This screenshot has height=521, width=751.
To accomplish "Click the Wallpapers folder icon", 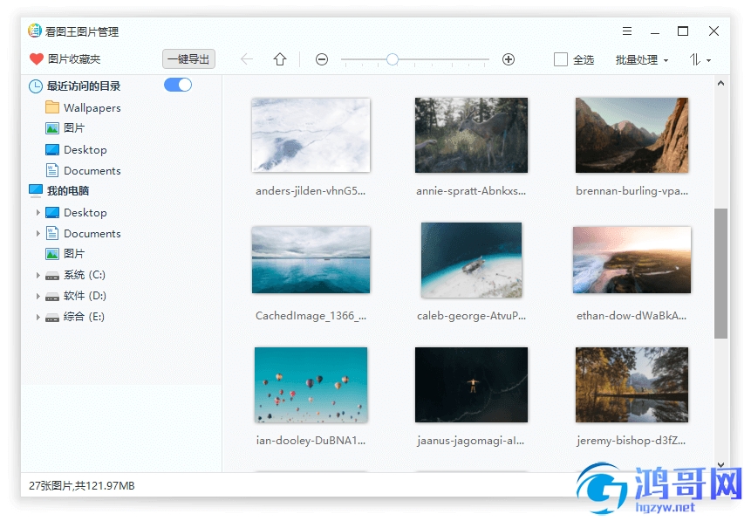I will (52, 107).
